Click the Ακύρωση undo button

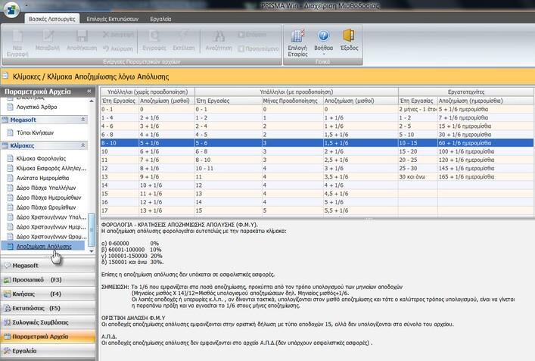[x=118, y=48]
